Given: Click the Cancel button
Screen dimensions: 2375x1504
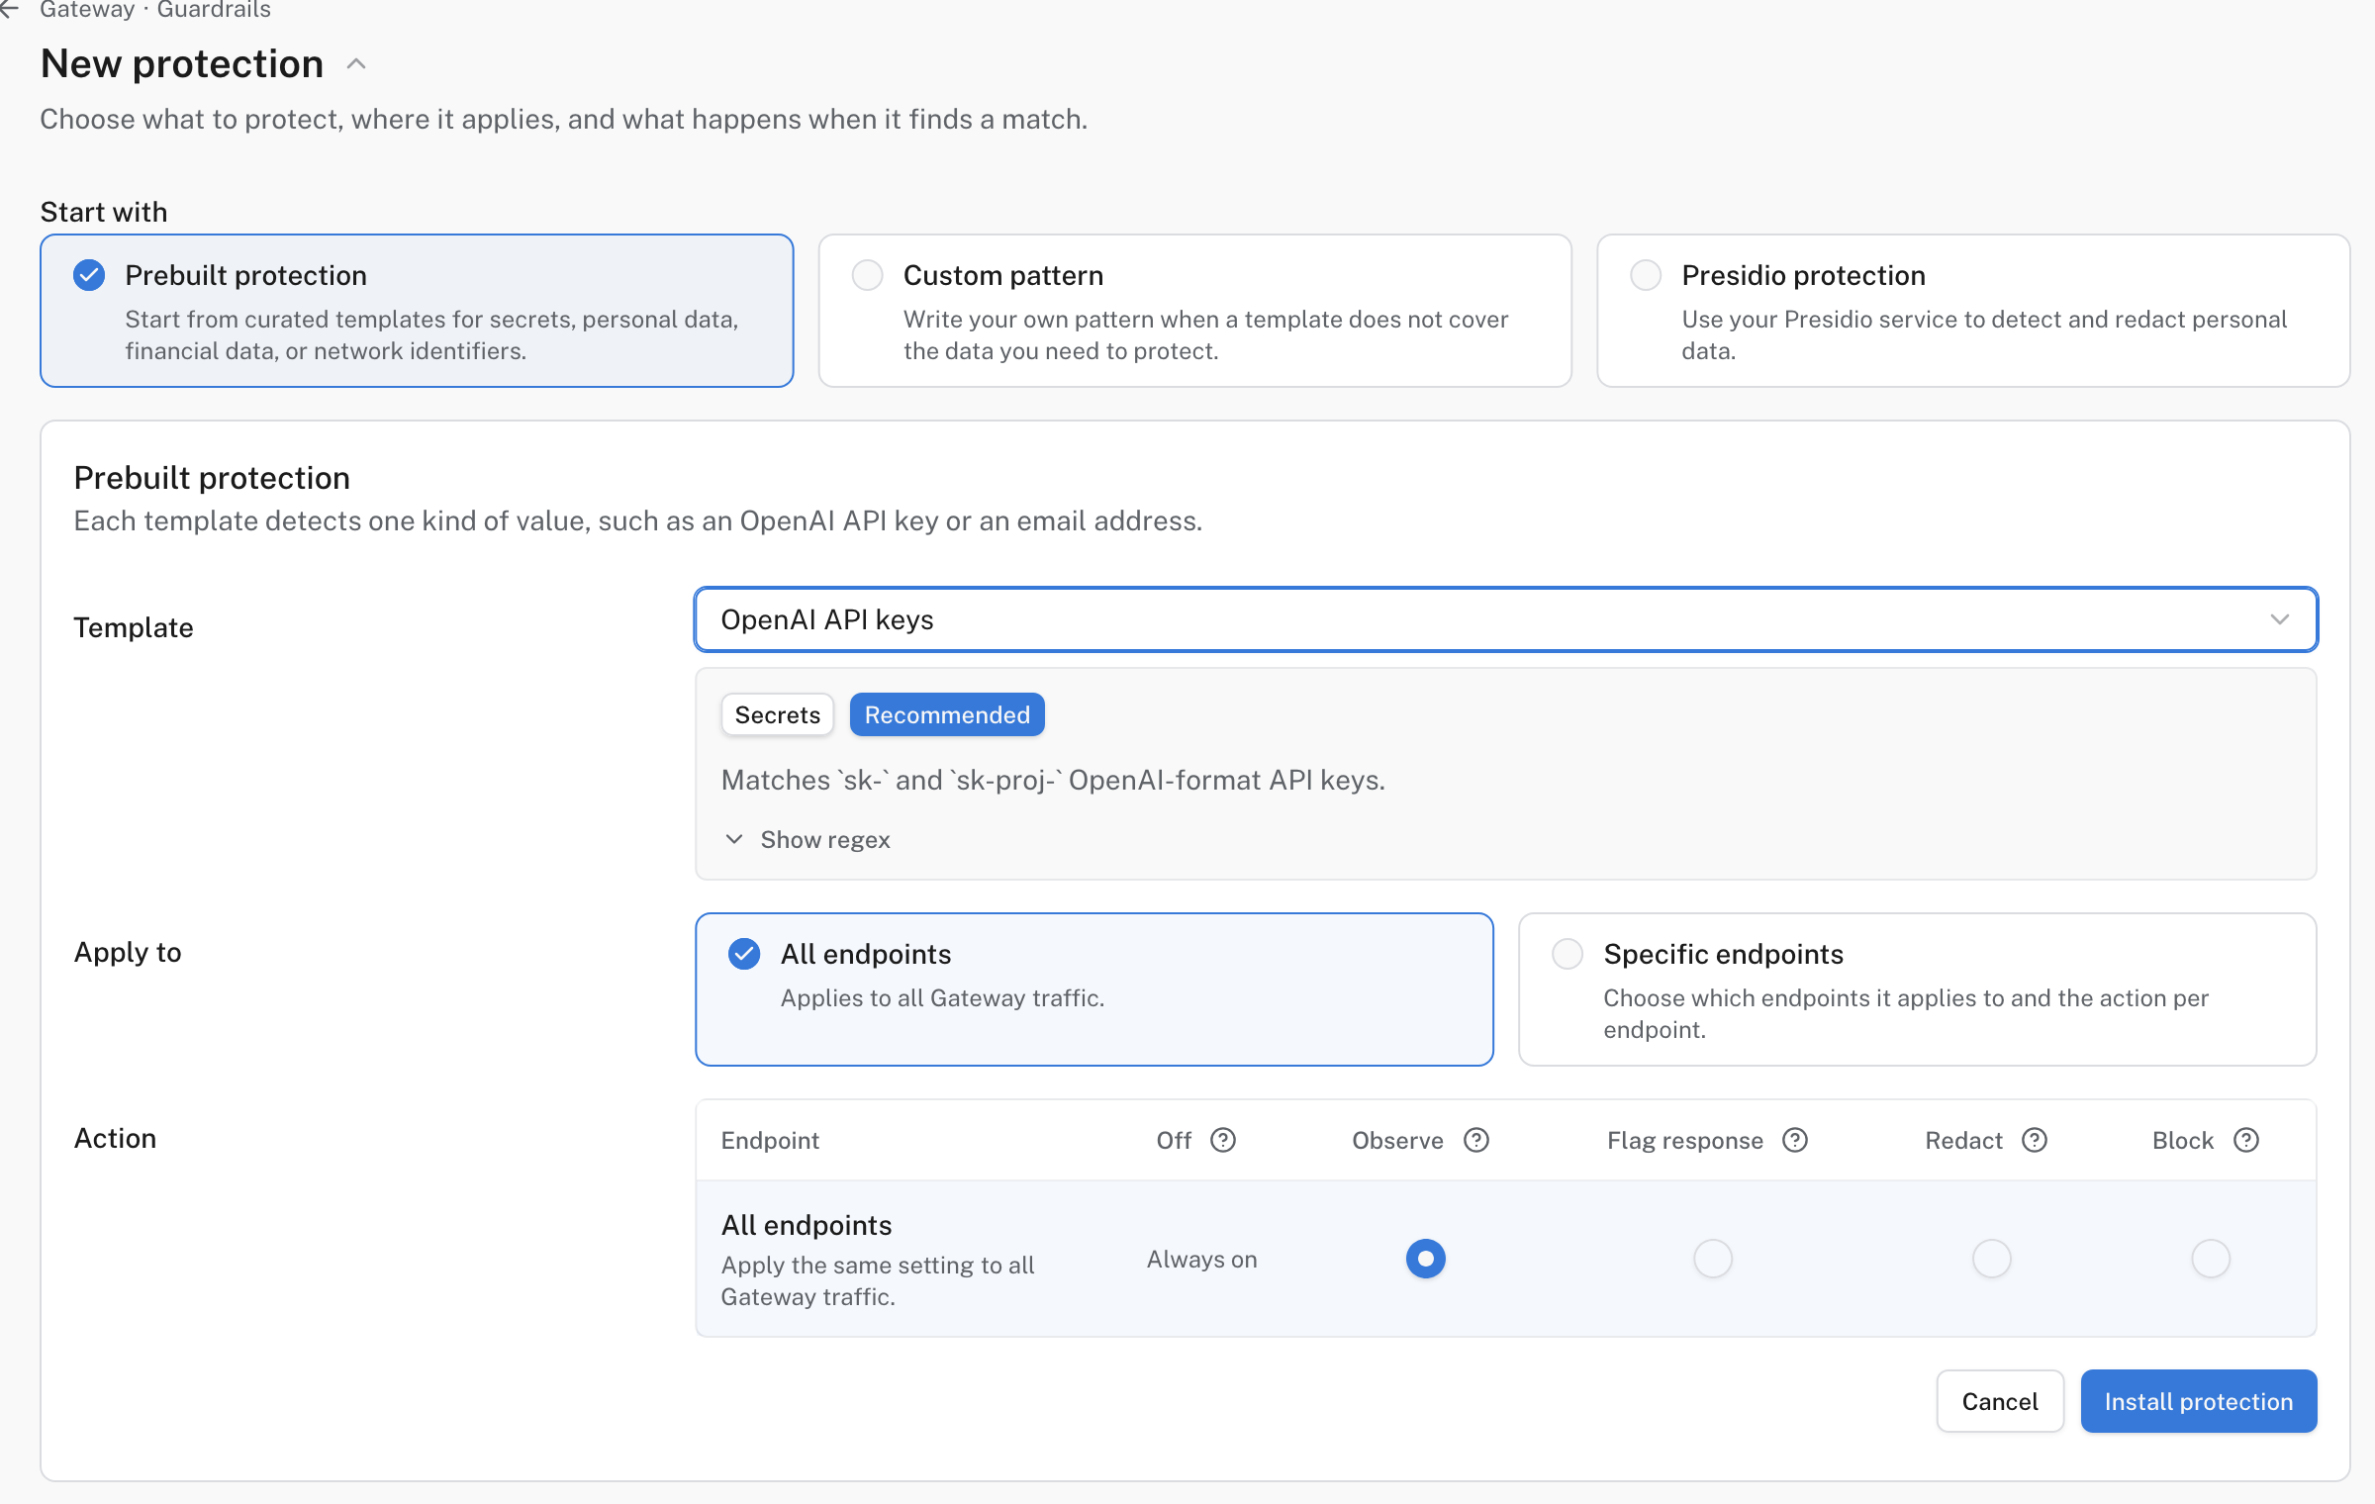Looking at the screenshot, I should coord(2000,1401).
